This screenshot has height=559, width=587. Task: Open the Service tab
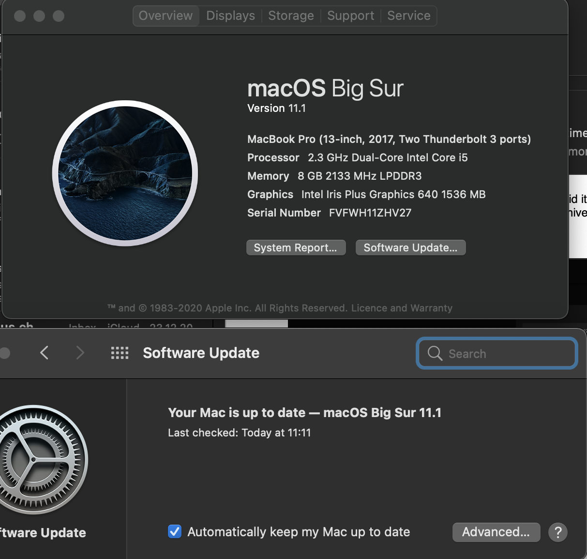click(x=408, y=16)
